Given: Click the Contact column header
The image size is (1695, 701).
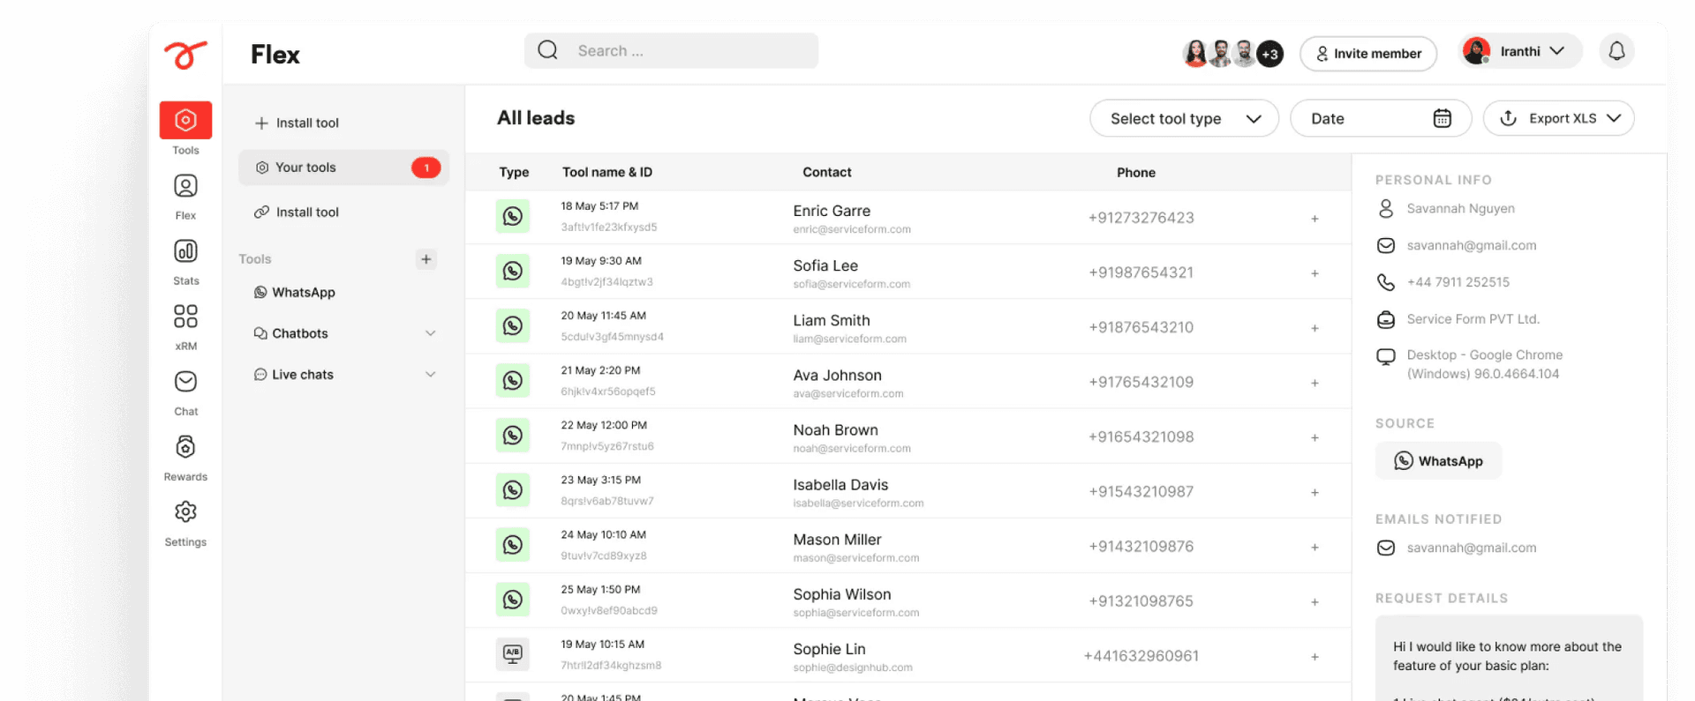Looking at the screenshot, I should [x=827, y=172].
